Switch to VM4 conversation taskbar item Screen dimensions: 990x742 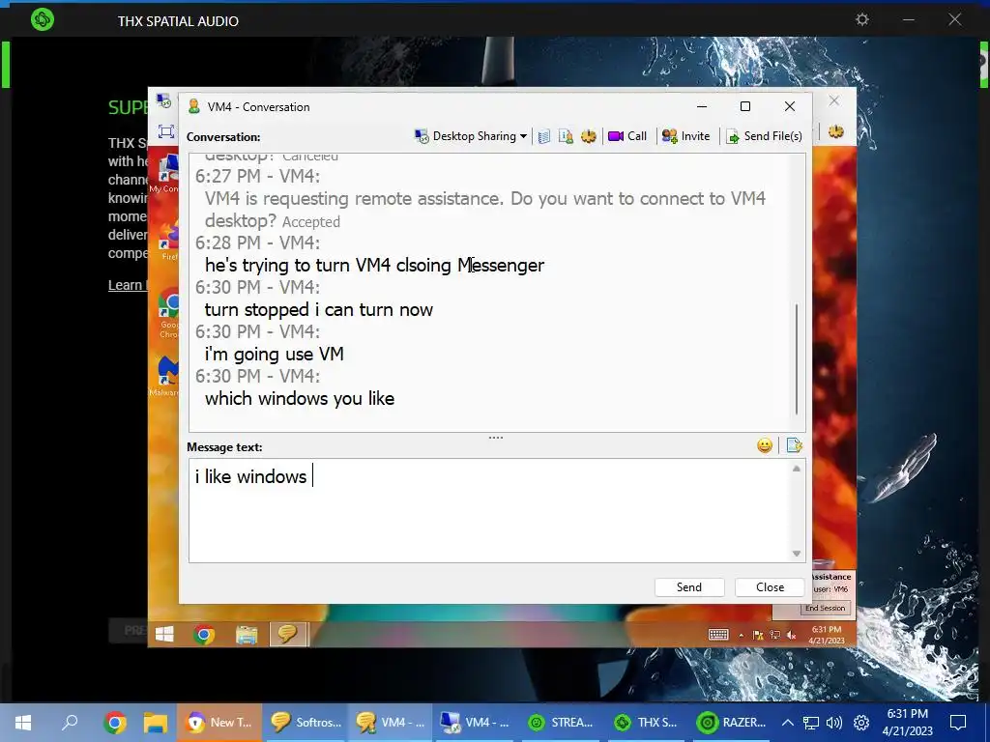[391, 723]
